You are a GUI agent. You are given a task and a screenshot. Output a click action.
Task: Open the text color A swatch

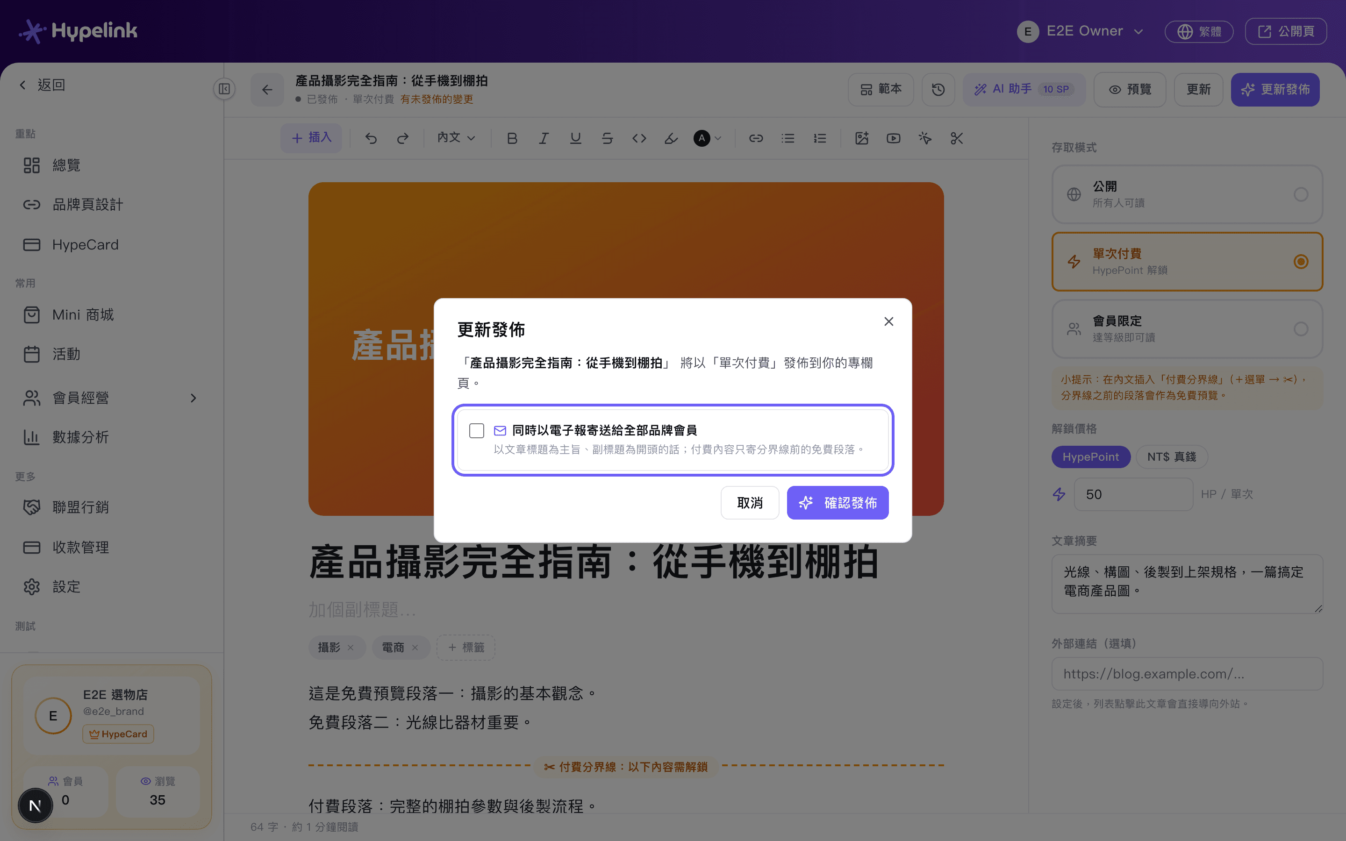[707, 138]
